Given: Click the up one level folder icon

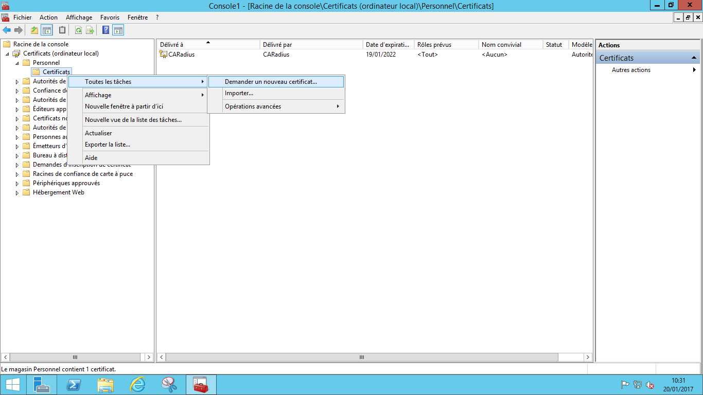Looking at the screenshot, I should [34, 30].
